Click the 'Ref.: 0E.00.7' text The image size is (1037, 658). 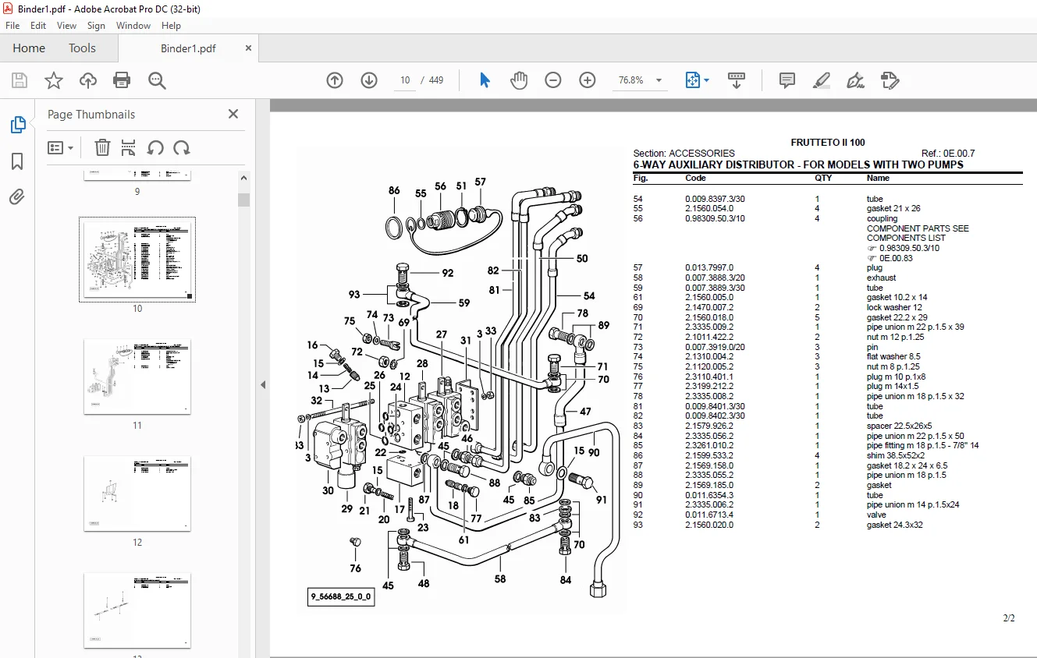[948, 154]
